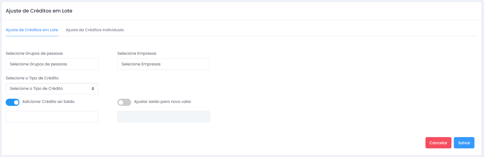Switch to Ajuste de Créditos Individuais tab
The image size is (484, 157).
(x=95, y=30)
